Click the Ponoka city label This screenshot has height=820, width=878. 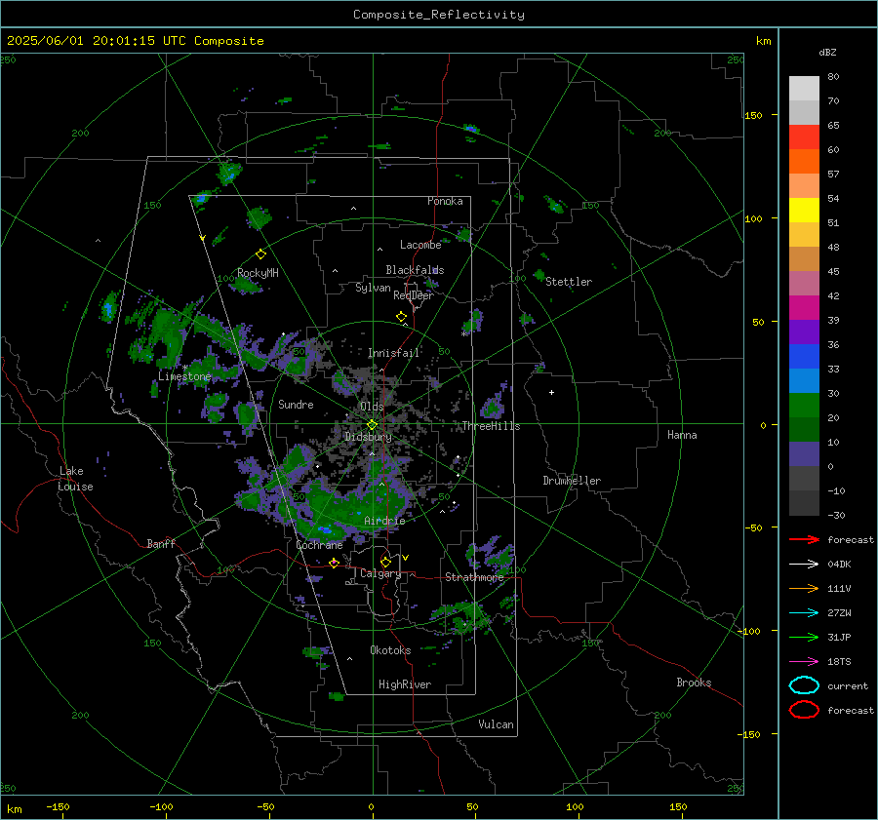[445, 201]
